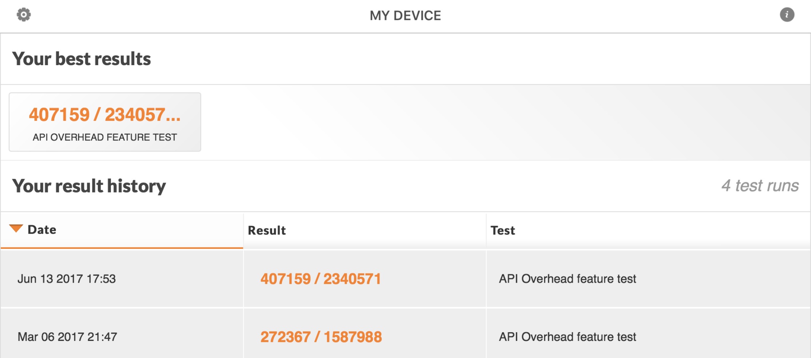Sort history by the Test column

coord(648,230)
